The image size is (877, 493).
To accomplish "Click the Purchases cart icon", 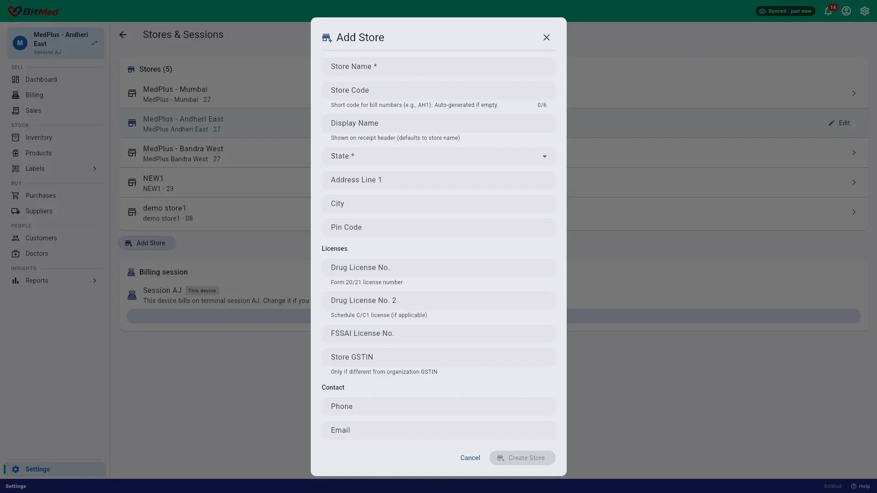I will tap(16, 196).
